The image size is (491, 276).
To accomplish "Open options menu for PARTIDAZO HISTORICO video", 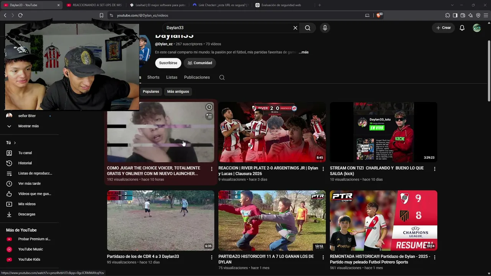I will click(323, 258).
